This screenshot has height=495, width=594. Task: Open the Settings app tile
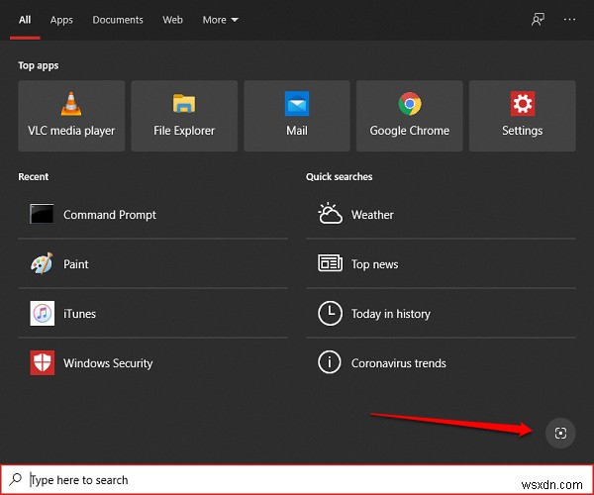click(x=523, y=116)
